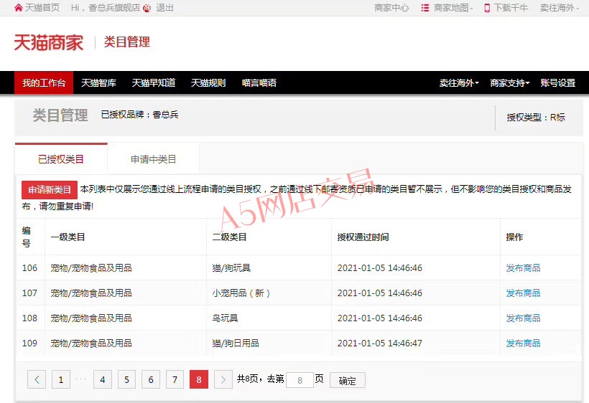Select the current page 8 button

[x=199, y=379]
